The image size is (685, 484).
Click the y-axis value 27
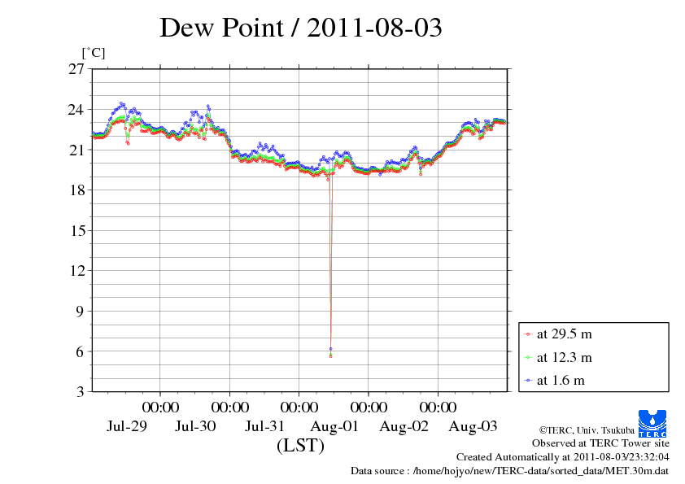point(76,69)
